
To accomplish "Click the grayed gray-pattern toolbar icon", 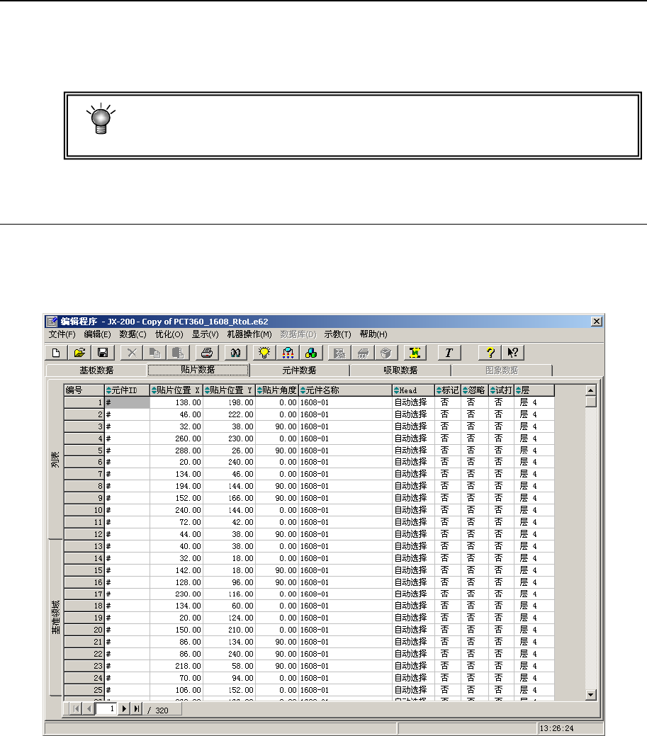I will coord(339,353).
